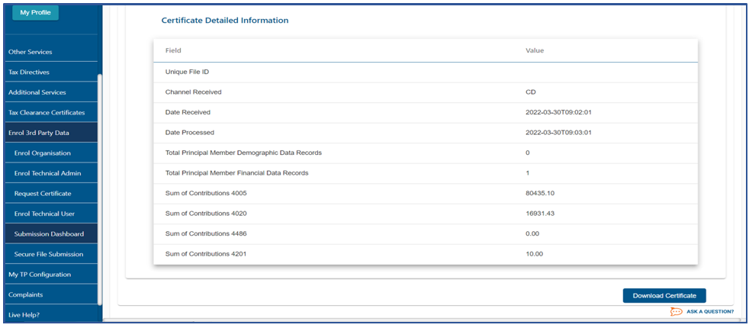
Task: Go to Tax Clearance Certificates
Action: (x=46, y=113)
